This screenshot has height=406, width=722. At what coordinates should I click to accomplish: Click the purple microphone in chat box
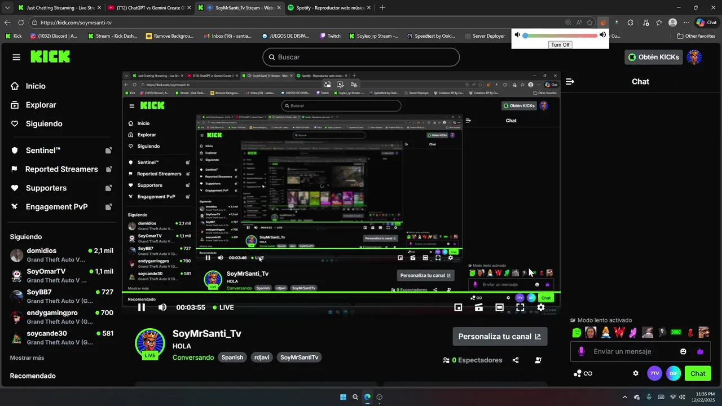point(582,351)
